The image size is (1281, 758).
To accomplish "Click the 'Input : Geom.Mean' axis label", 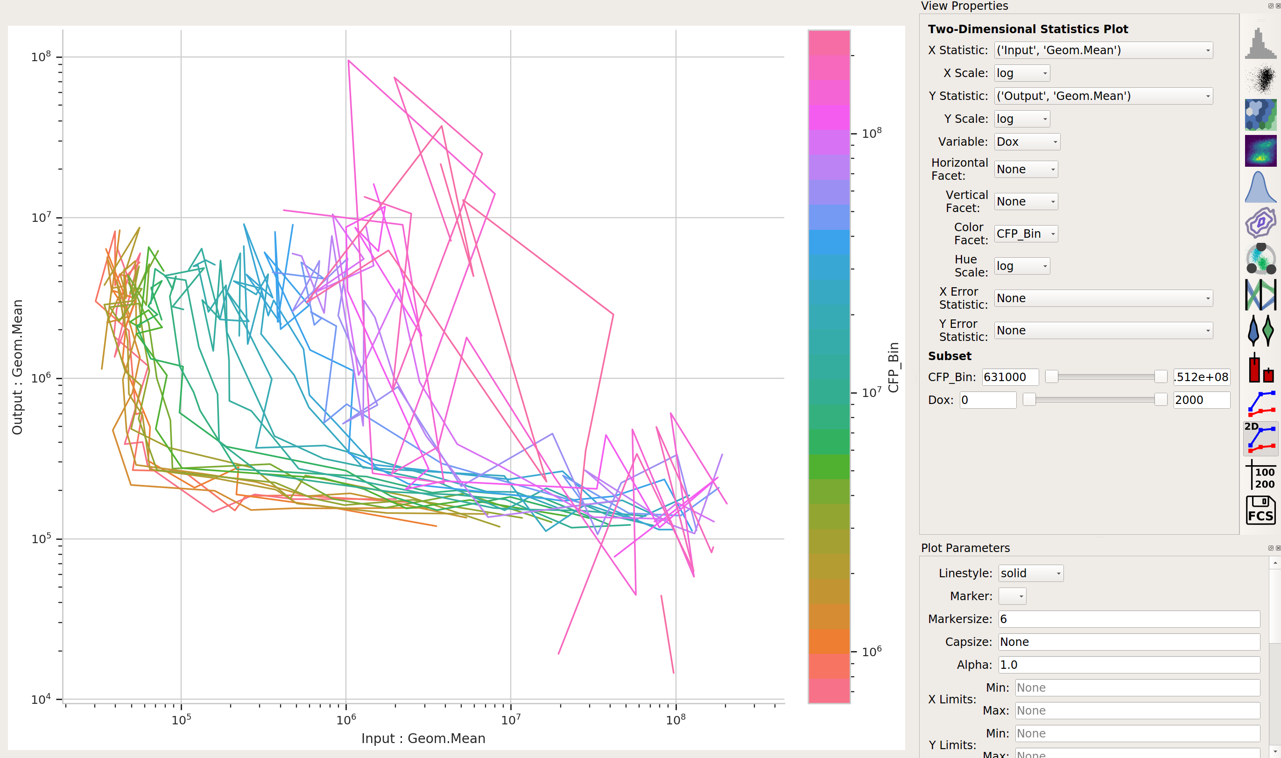I will [423, 738].
